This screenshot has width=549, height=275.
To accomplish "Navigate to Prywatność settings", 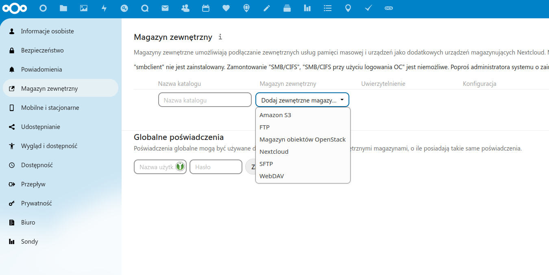I will click(37, 203).
